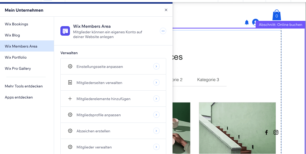
Task: Click the Verwalten section heading
Action: click(69, 53)
